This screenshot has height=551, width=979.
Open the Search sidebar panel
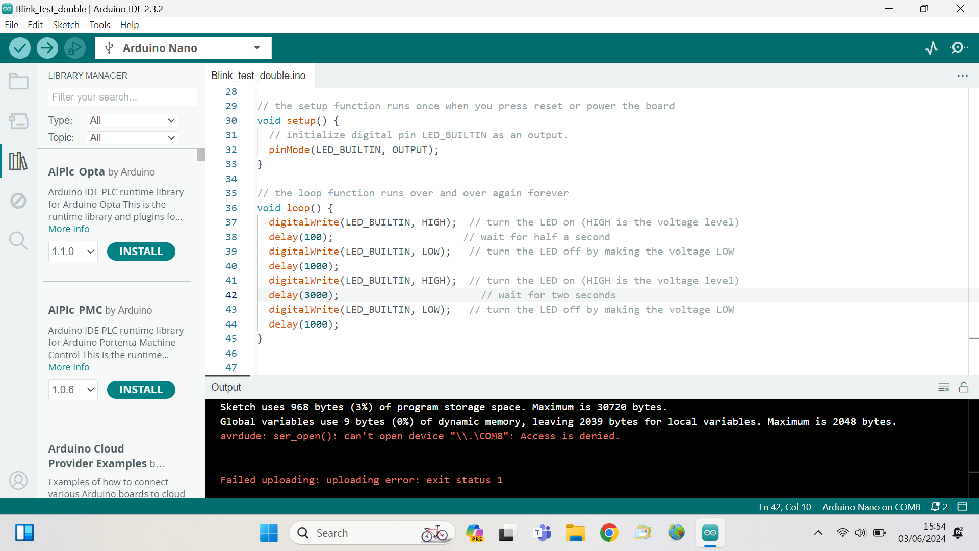pyautogui.click(x=18, y=240)
